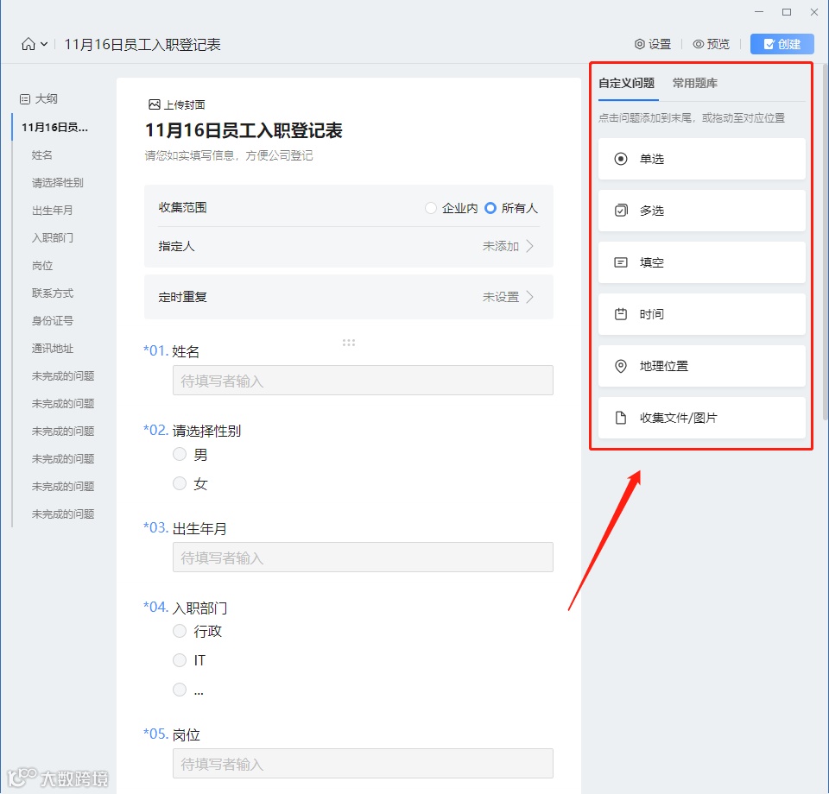Select the '...' department option
The width and height of the screenshot is (829, 794).
pyautogui.click(x=180, y=690)
